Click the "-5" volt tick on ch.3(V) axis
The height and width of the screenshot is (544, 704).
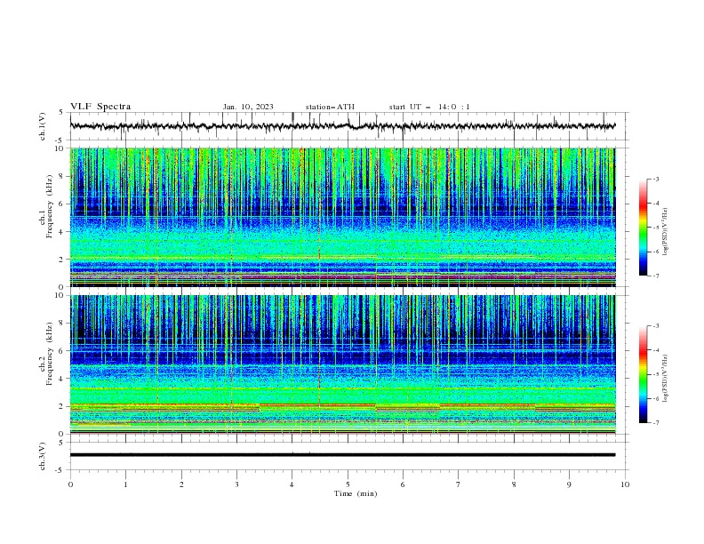point(60,470)
